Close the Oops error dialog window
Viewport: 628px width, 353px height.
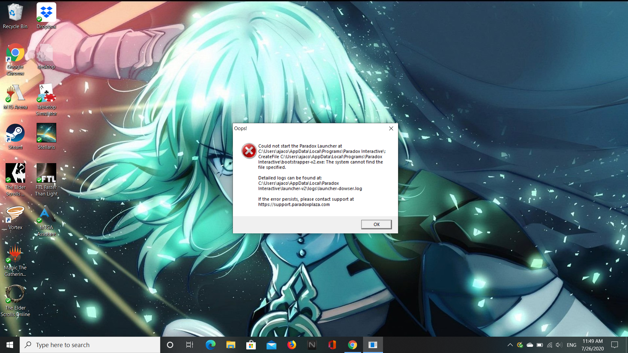tap(391, 128)
